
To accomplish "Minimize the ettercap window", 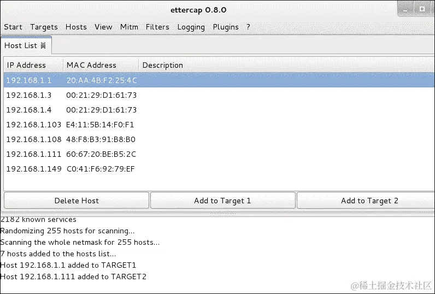I will tap(405, 9).
